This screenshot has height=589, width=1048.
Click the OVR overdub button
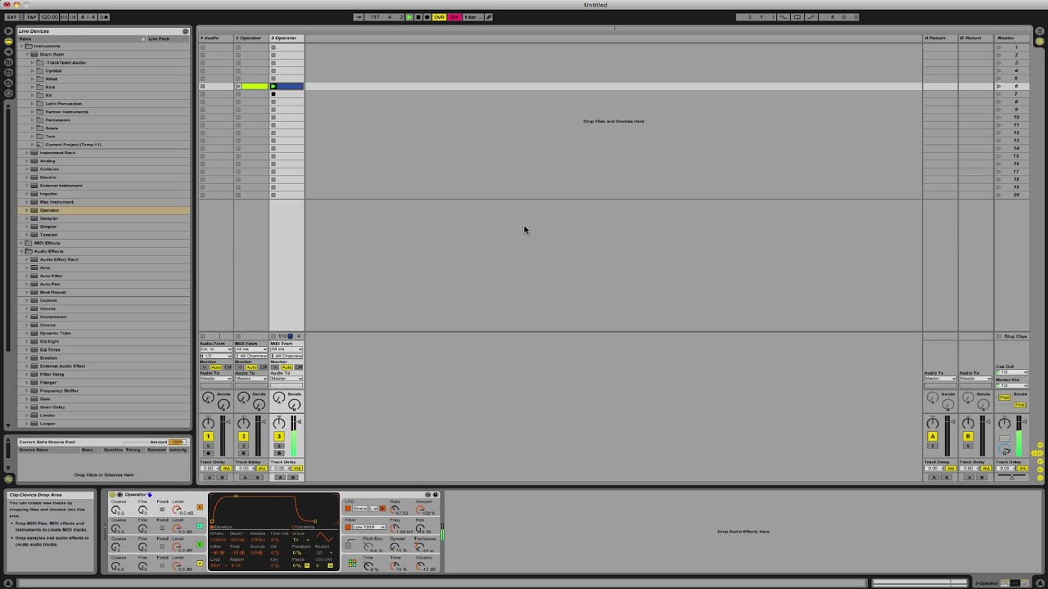[440, 17]
